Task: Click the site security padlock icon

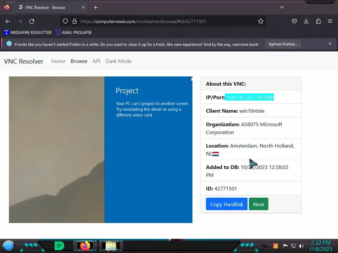Action: point(75,21)
